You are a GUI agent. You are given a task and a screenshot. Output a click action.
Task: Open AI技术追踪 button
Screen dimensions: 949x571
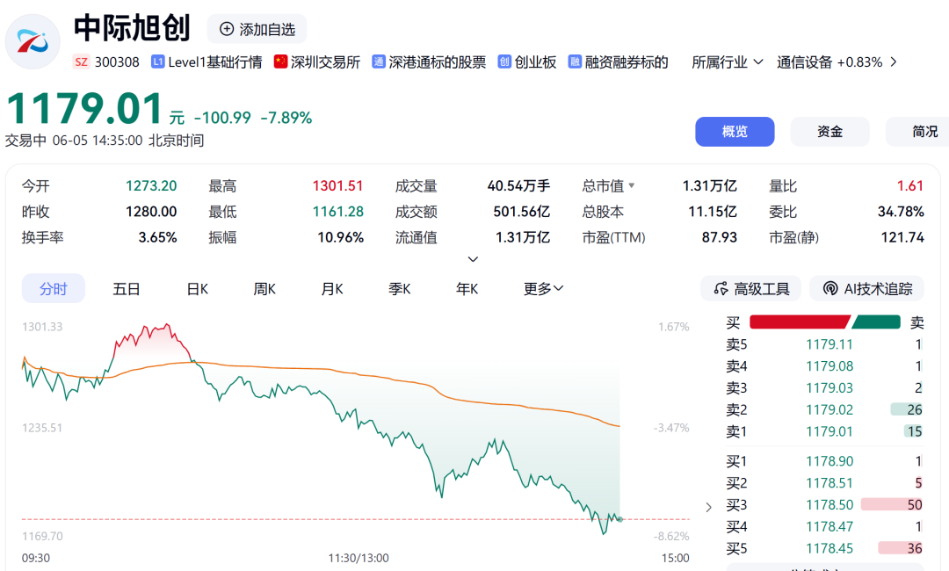coord(866,288)
